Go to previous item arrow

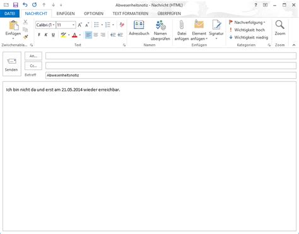pyautogui.click(x=44, y=5)
